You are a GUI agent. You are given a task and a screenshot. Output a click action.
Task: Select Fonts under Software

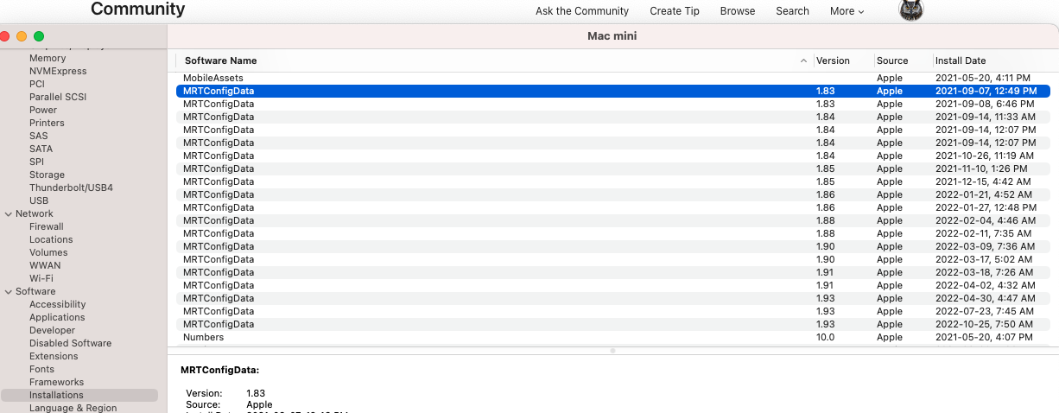[x=41, y=369]
